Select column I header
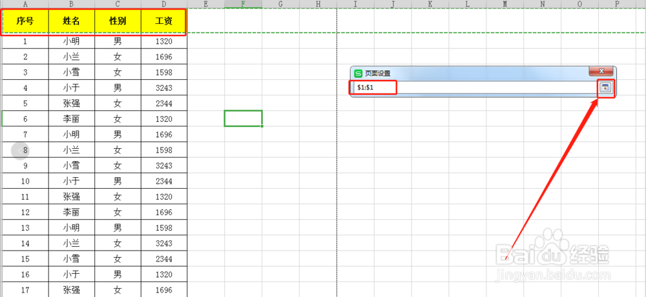646x297 pixels. 355,4
